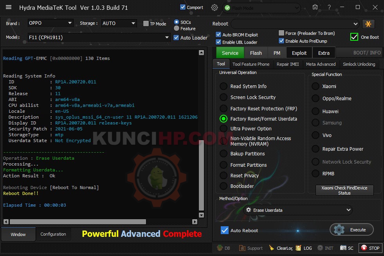Image resolution: width=384 pixels, height=256 pixels.
Task: Select the Window tab at bottom
Action: [18, 234]
